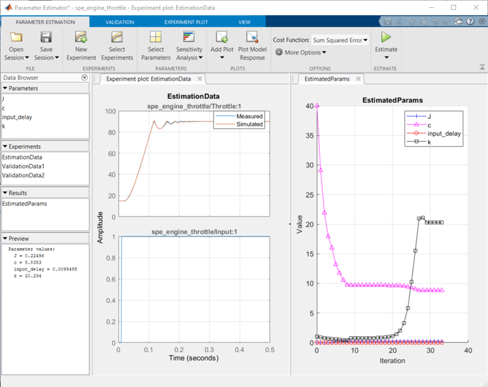Open the far-right quick access toolbar options arrow
Screen dimensions: 488x387
coord(482,21)
